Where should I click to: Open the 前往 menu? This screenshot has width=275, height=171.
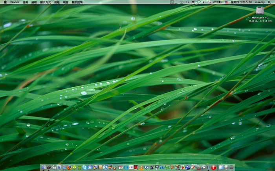coord(57,2)
